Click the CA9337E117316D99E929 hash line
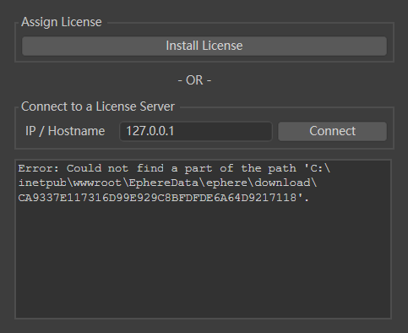The height and width of the screenshot is (333, 408). tap(164, 198)
